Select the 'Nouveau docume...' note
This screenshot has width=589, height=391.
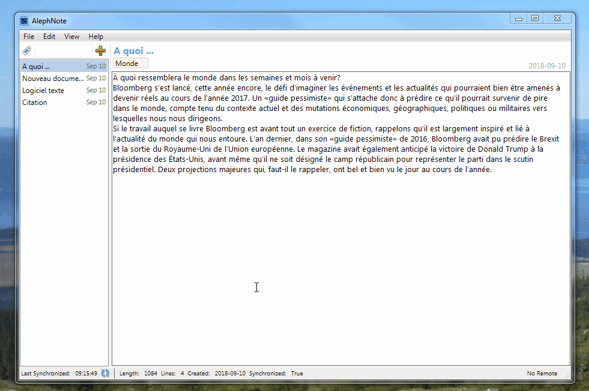click(64, 79)
